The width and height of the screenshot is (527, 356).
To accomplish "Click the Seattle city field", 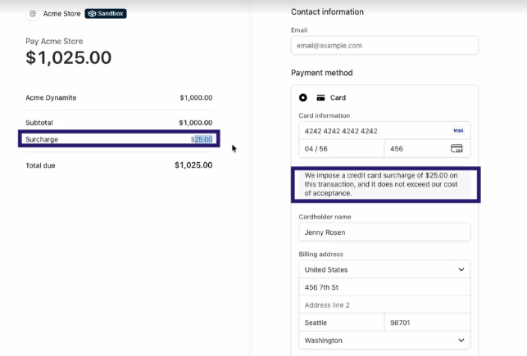I will click(x=341, y=322).
